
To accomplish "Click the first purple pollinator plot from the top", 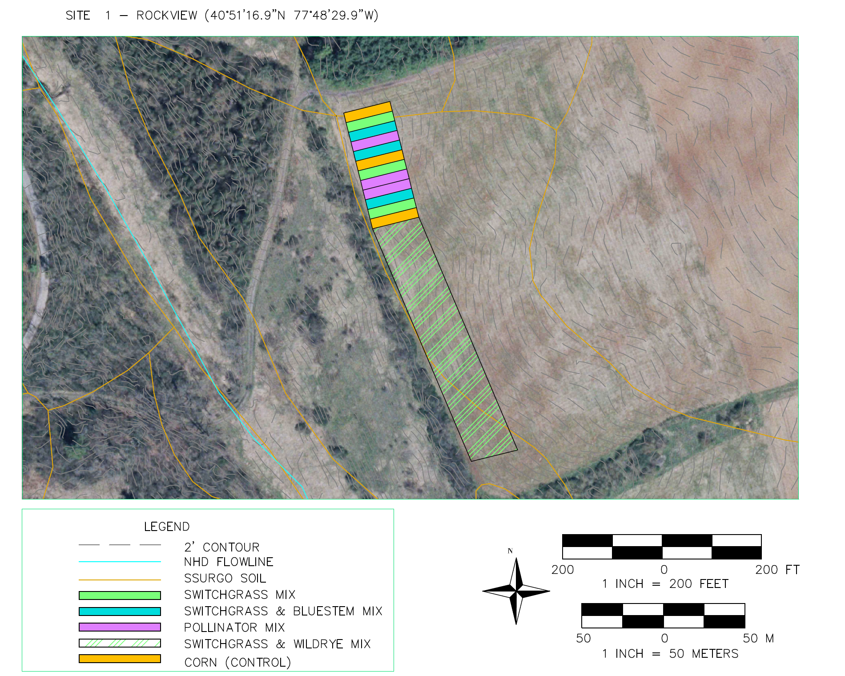I will (x=375, y=141).
